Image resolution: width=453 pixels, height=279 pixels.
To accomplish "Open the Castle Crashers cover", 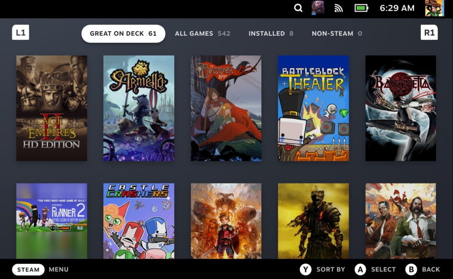I will pyautogui.click(x=139, y=221).
